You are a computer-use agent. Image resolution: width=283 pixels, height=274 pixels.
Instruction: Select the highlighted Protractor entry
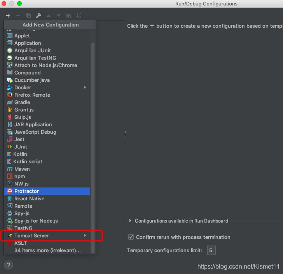[x=47, y=191]
